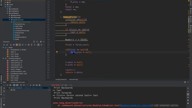This screenshot has width=192, height=108.
Task: Toggle show anonymous classes purple icon
Action: click(x=14, y=45)
